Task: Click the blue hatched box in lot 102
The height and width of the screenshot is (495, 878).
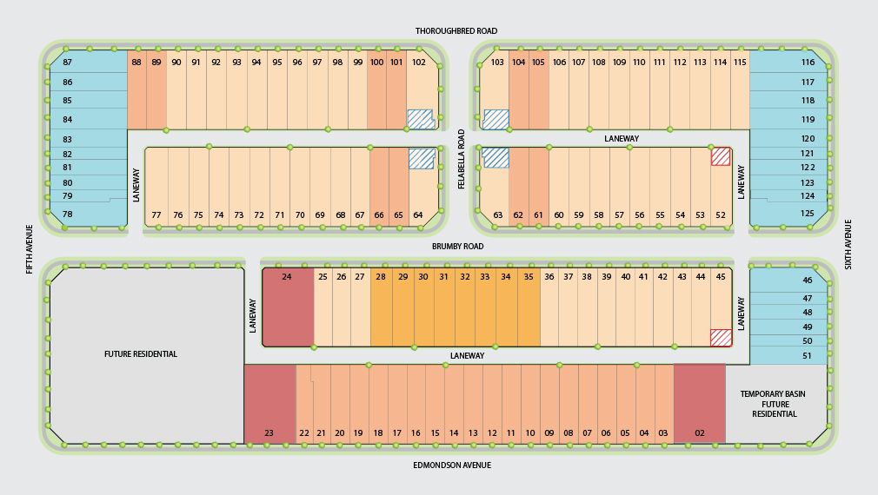Action: (421, 119)
